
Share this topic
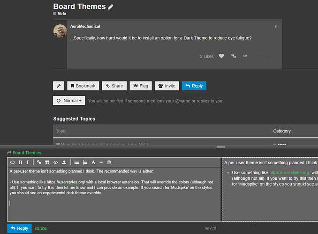tap(114, 86)
